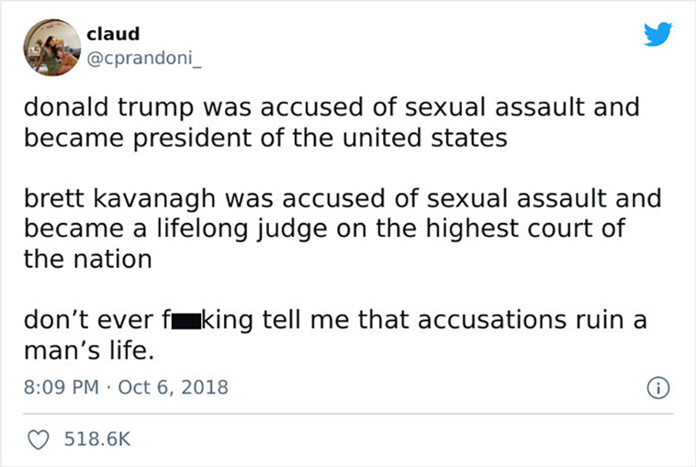
Task: Click the 518.6K likes count
Action: point(97,439)
